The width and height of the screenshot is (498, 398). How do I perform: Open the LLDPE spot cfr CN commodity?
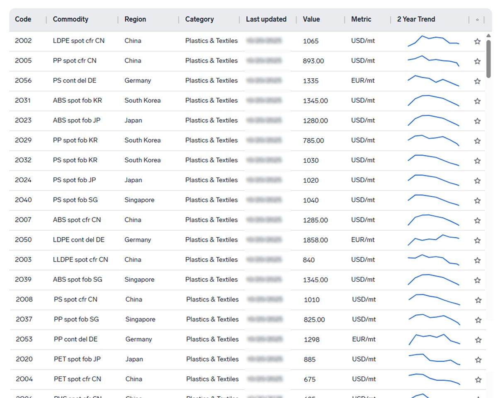pos(80,260)
